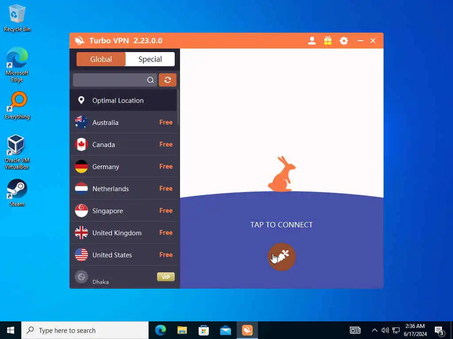Screen dimensions: 453x339
Task: Click the grey globe icon beside Dhaka
Action: point(81,277)
